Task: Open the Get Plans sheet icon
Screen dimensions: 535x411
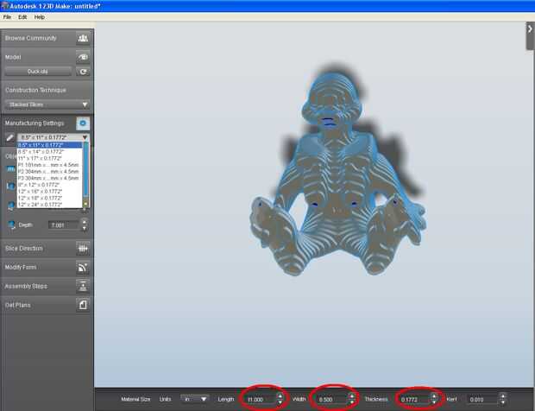Action: pos(83,305)
